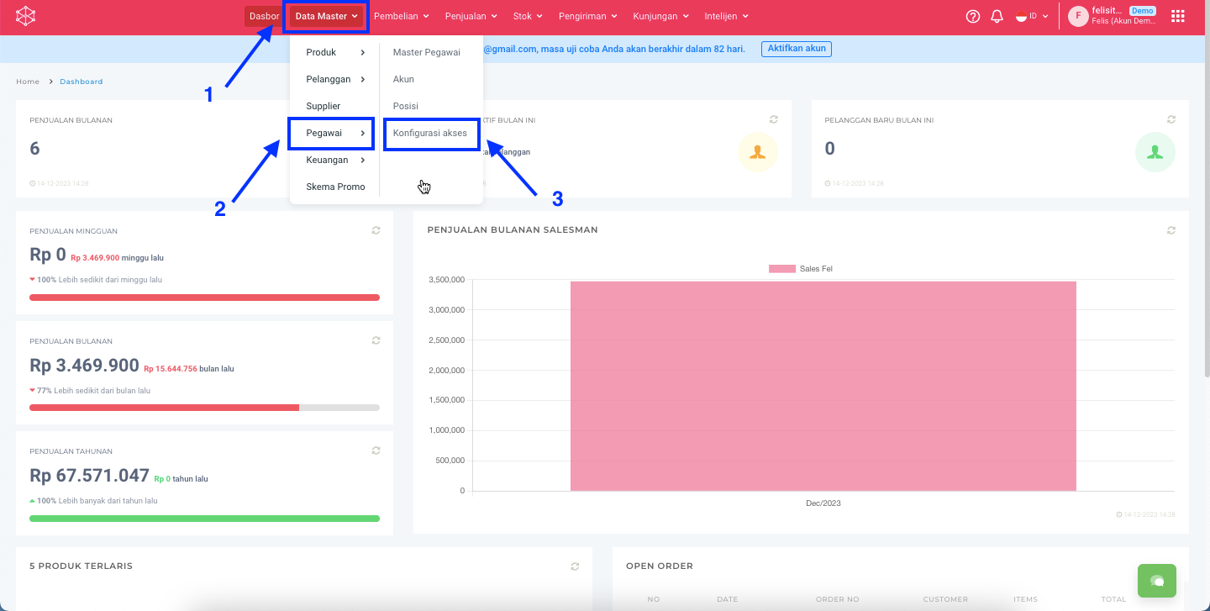Refresh the 5 Produk Terlaris panel

575,566
